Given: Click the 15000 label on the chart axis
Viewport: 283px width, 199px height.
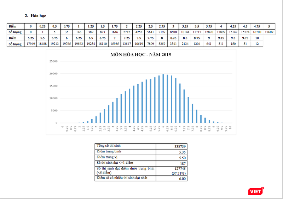Looking at the screenshot, I should coord(53,86).
